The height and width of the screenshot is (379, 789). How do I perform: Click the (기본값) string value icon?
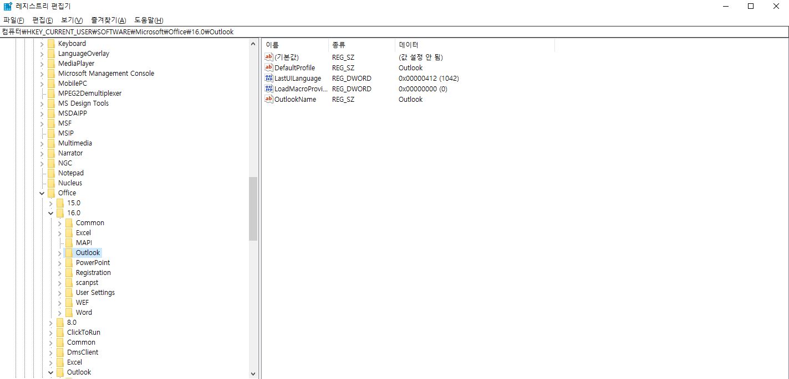[269, 57]
